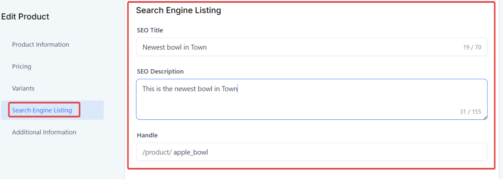Click the Search Engine Listing section heading
The image size is (503, 181).
pos(178,11)
